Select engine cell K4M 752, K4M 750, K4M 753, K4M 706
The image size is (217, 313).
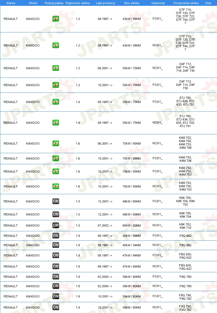[185, 143]
